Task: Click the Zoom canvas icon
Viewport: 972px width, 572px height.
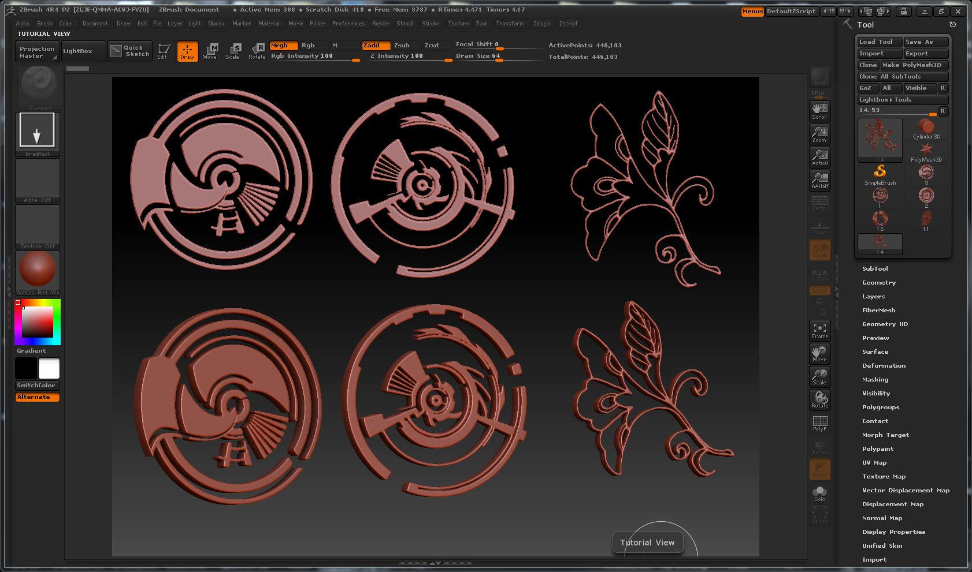Action: click(x=819, y=134)
